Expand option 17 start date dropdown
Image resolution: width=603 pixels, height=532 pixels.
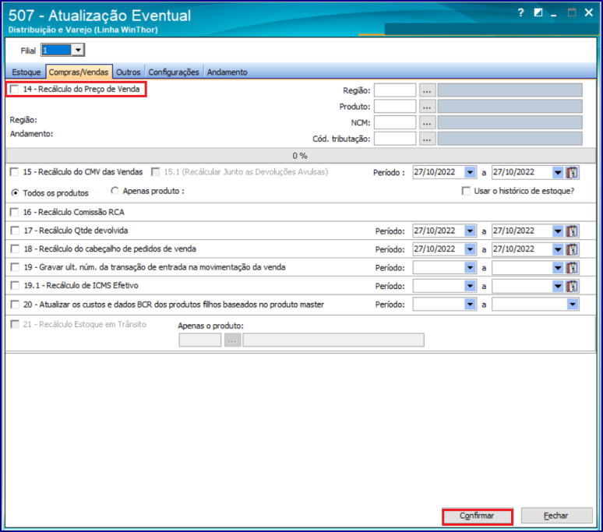coord(470,231)
